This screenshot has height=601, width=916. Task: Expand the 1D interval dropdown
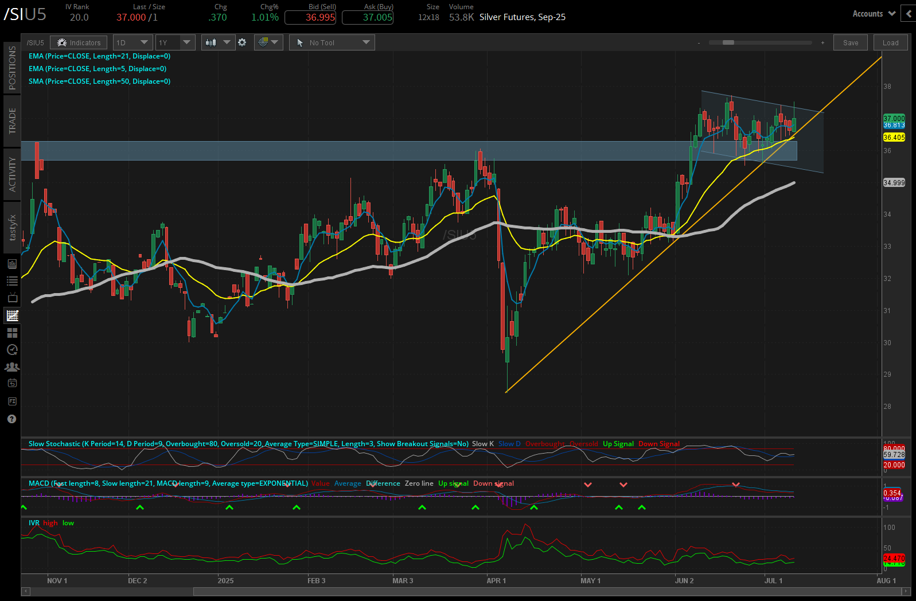tap(132, 42)
